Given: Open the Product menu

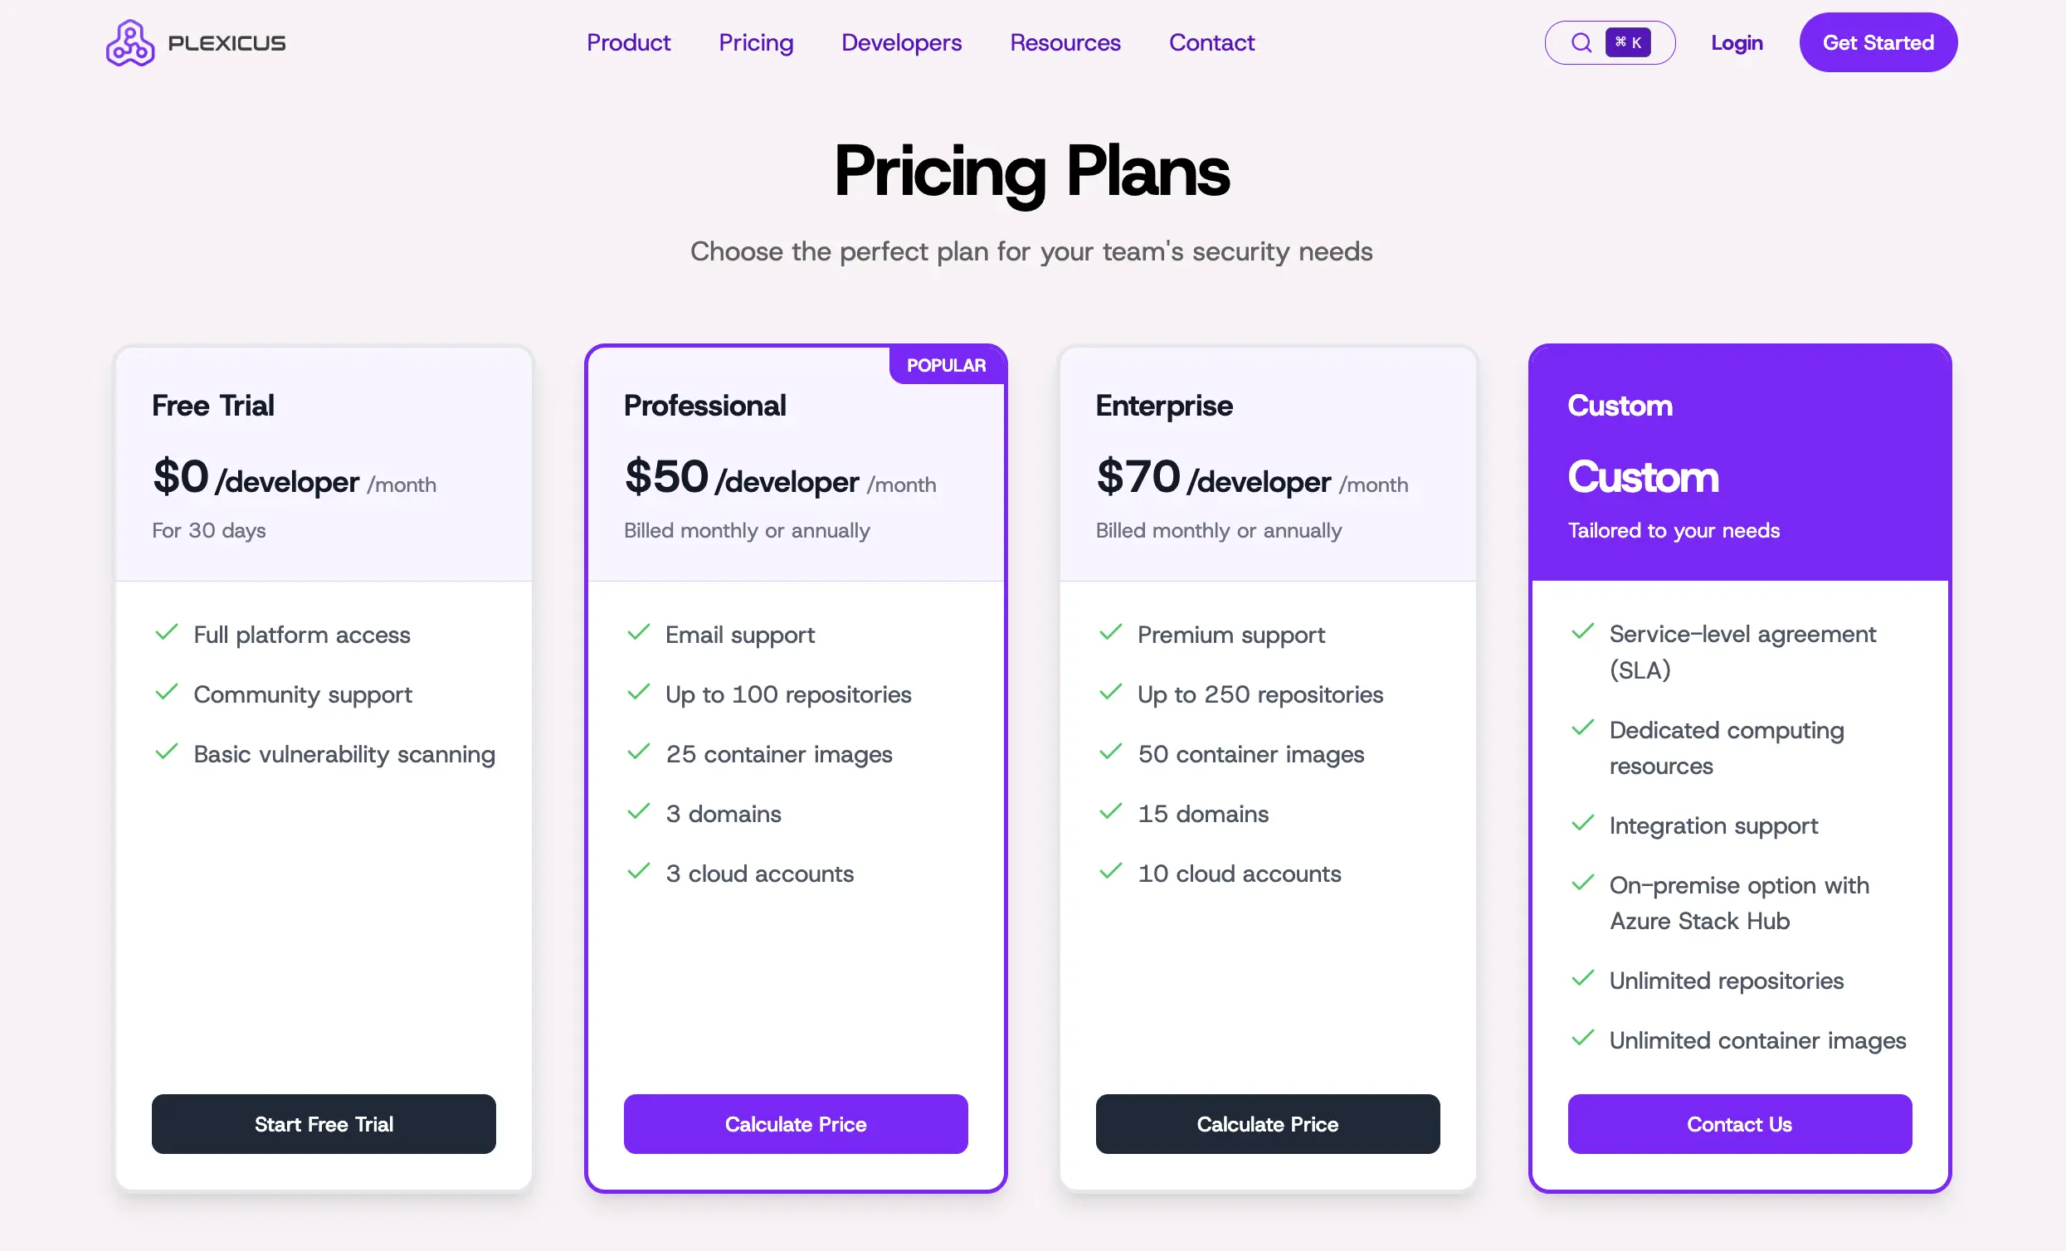Looking at the screenshot, I should click(x=629, y=42).
